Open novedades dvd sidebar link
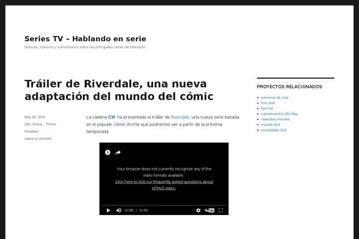Image resolution: width=359 pixels, height=239 pixels. (273, 130)
